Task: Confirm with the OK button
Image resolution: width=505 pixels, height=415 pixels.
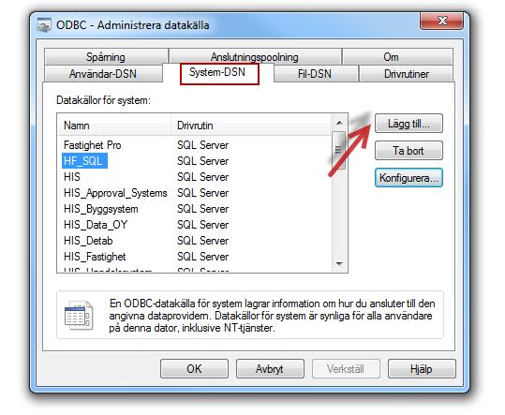Action: coord(194,369)
